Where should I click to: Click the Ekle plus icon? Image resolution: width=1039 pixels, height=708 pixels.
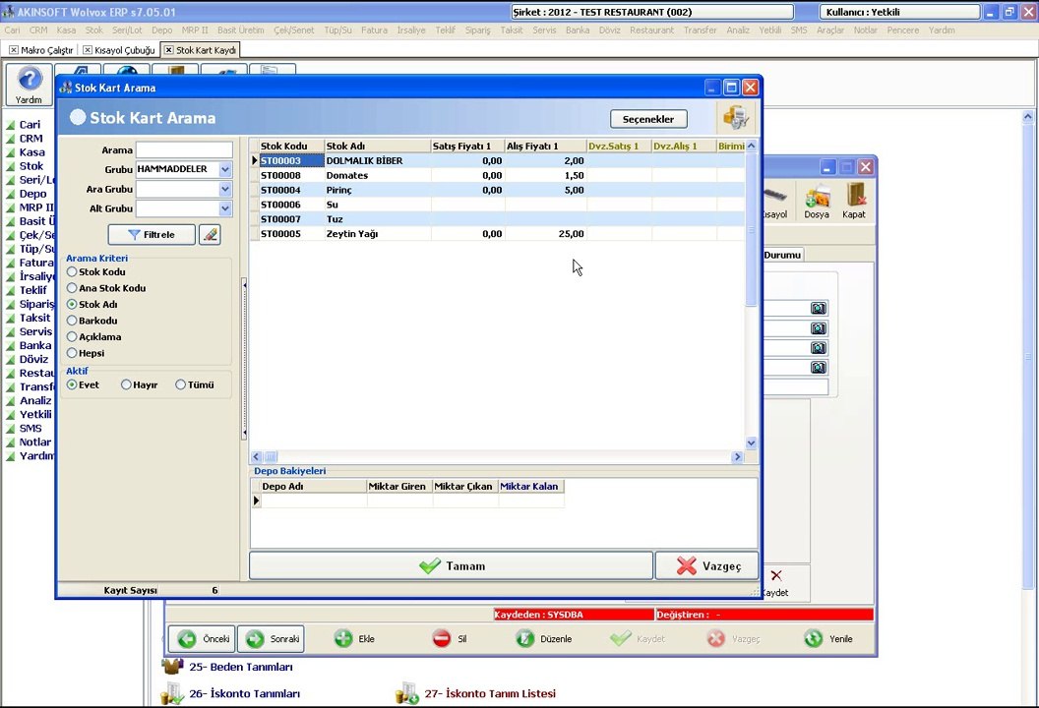tap(343, 639)
